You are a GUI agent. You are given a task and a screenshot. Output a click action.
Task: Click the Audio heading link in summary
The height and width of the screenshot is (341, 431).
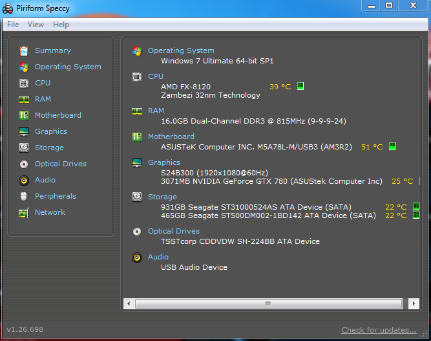pos(158,257)
